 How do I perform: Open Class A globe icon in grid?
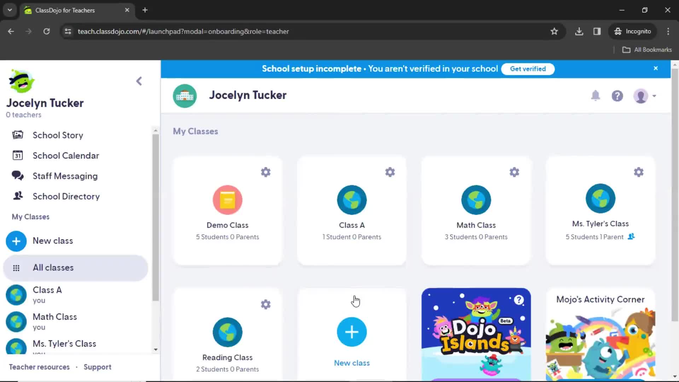pyautogui.click(x=352, y=200)
